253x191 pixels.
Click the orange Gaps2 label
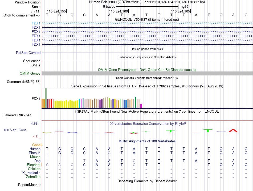37,145
